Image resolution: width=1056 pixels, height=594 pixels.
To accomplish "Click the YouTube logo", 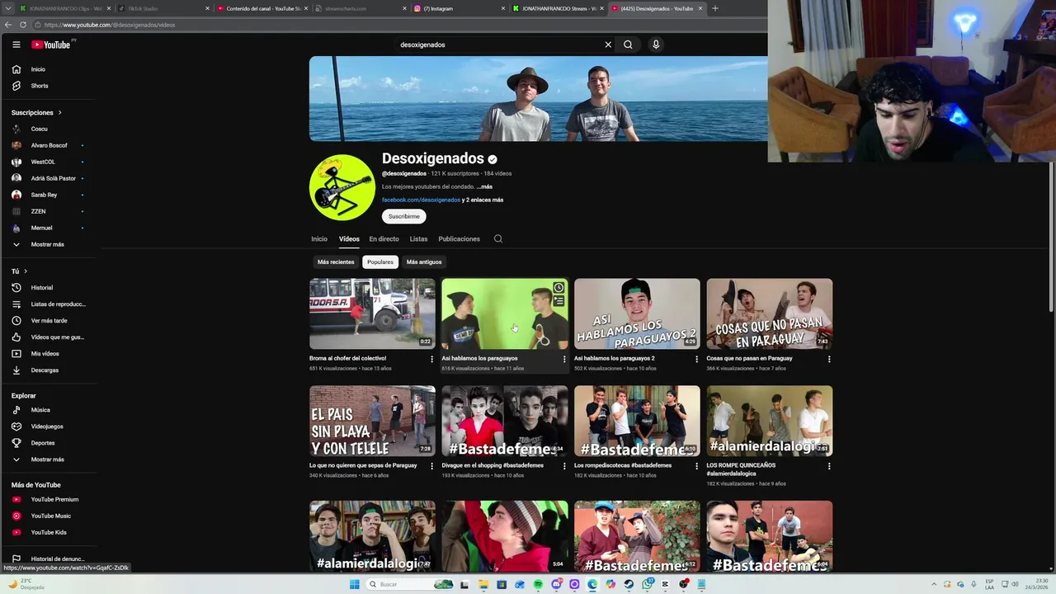I will click(51, 45).
